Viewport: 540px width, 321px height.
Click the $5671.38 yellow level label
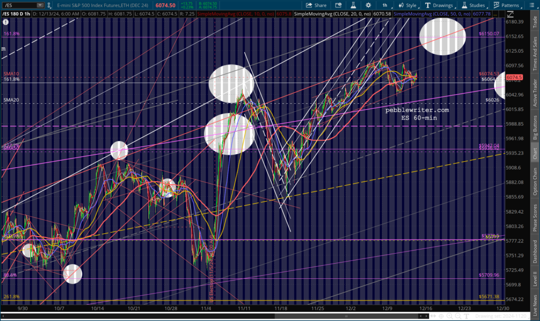pyautogui.click(x=489, y=297)
